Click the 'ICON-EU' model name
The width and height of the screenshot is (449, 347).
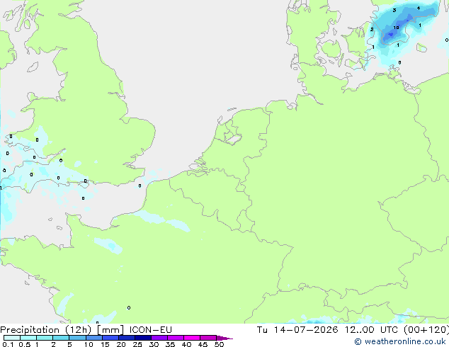tap(150, 330)
